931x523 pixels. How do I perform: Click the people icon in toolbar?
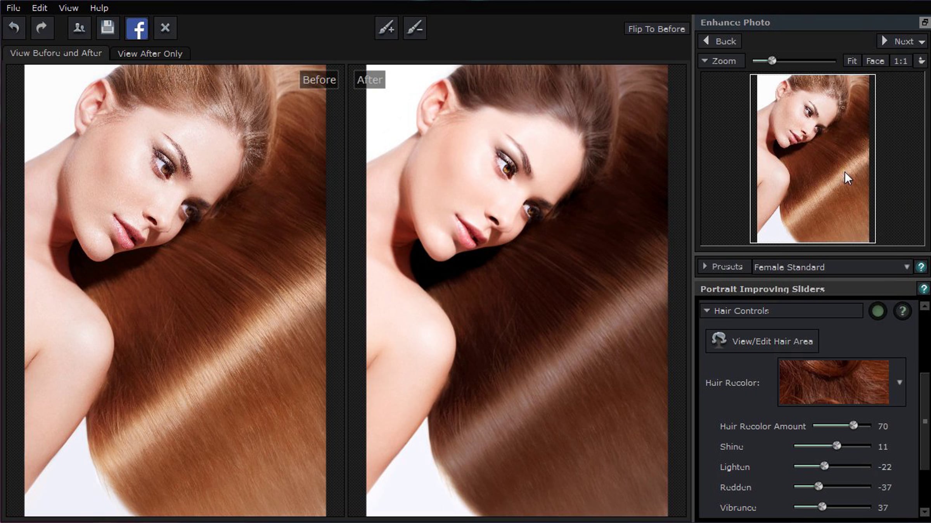tap(79, 28)
